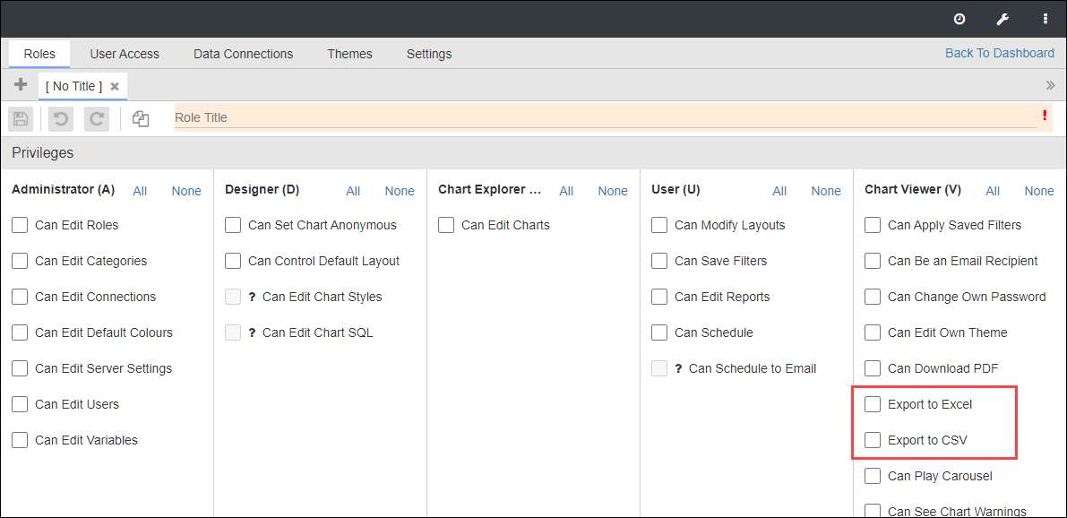Click the red error indicator near Role Title

tap(1044, 116)
